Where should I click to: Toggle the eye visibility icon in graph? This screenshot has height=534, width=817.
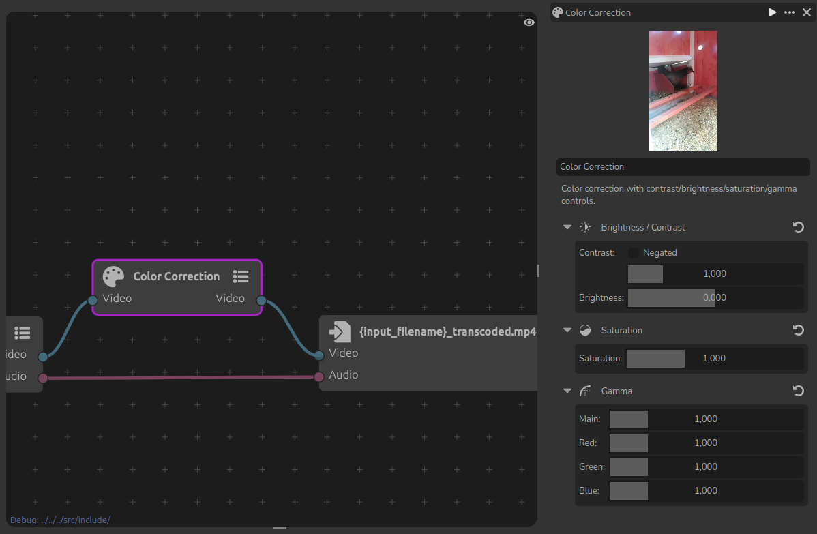(x=529, y=23)
